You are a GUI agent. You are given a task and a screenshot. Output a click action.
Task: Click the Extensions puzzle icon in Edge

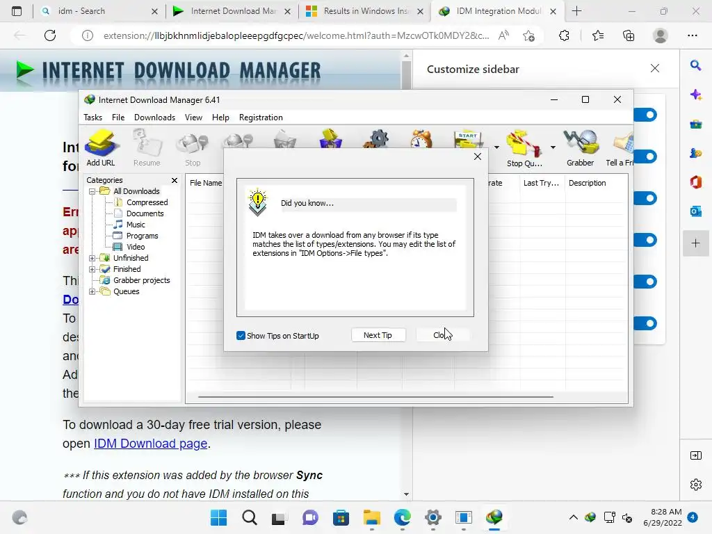(x=564, y=35)
